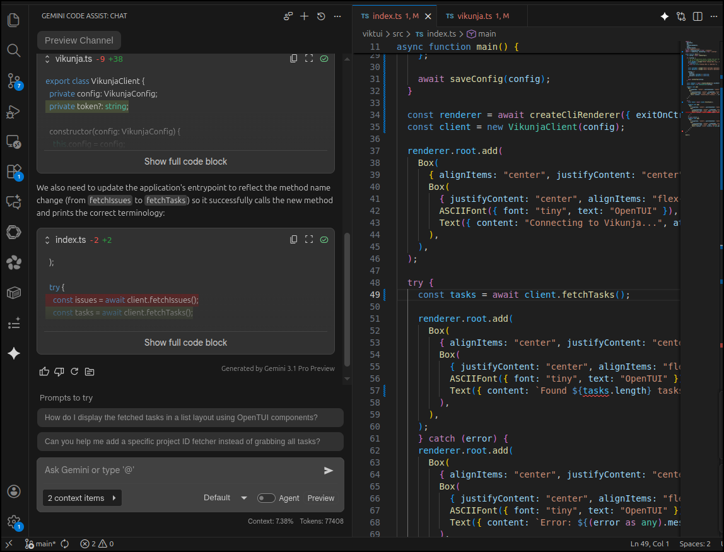Click Gemini sparkle icon in editor toolbar
Screen dimensions: 724x552
[x=665, y=16]
